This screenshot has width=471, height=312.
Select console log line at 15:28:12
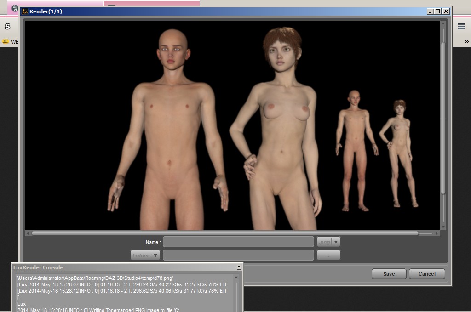[122, 291]
